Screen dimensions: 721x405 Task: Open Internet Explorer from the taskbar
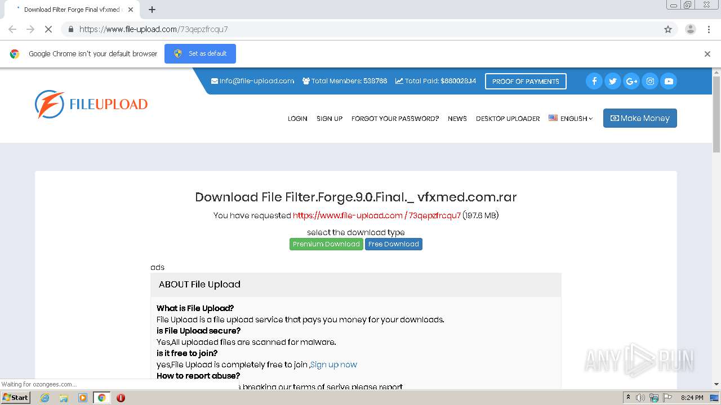pos(44,398)
